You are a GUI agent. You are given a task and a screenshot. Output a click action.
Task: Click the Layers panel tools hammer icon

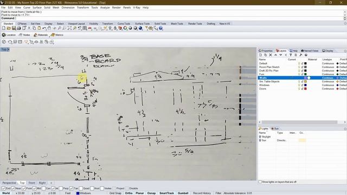tap(301, 55)
